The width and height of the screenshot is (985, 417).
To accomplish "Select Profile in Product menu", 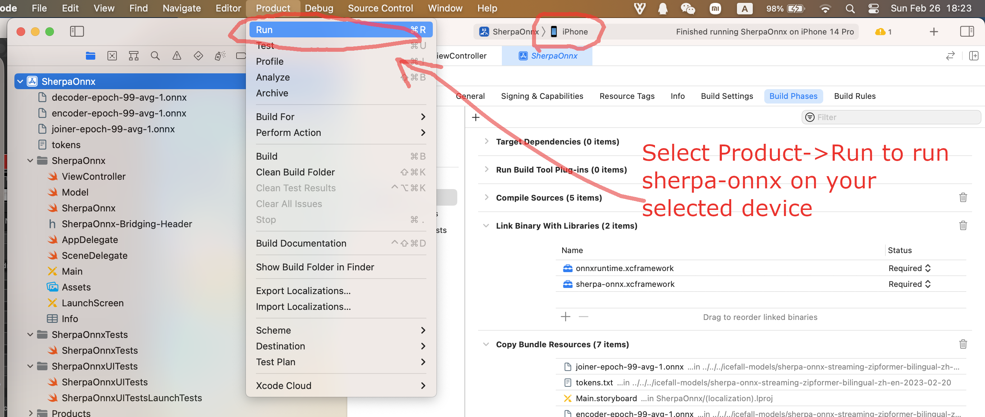I will (x=341, y=61).
